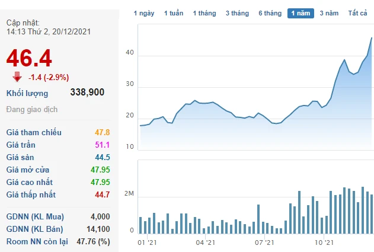Click the active "1 năm" tab
Screen dimensions: 374x252
click(x=301, y=13)
